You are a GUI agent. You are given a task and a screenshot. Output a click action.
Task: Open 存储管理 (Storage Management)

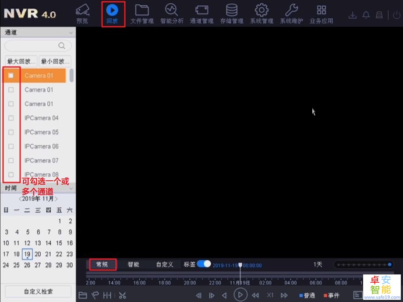(x=231, y=13)
